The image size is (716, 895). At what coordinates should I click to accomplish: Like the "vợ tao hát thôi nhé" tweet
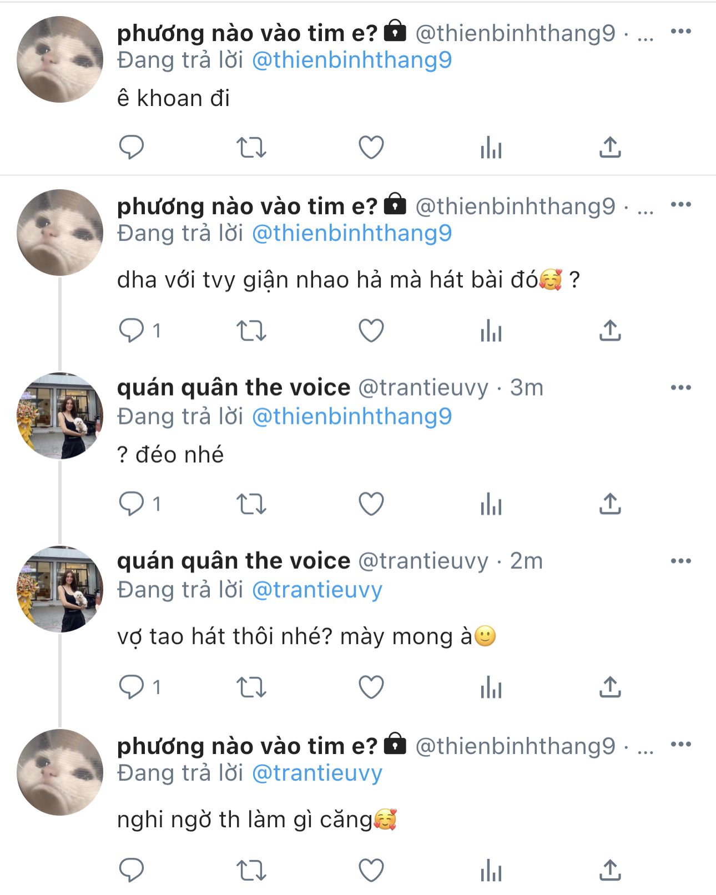[x=371, y=688]
